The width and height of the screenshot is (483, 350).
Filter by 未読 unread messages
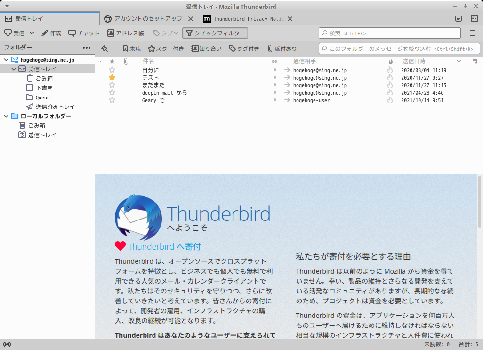pos(131,49)
